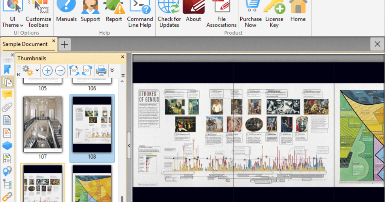This screenshot has width=385, height=202.
Task: Switch to Sample Document tab
Action: coord(25,44)
